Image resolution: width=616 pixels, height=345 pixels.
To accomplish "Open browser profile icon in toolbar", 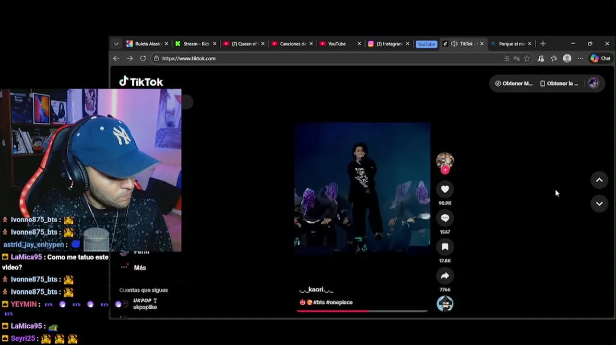I will click(567, 58).
